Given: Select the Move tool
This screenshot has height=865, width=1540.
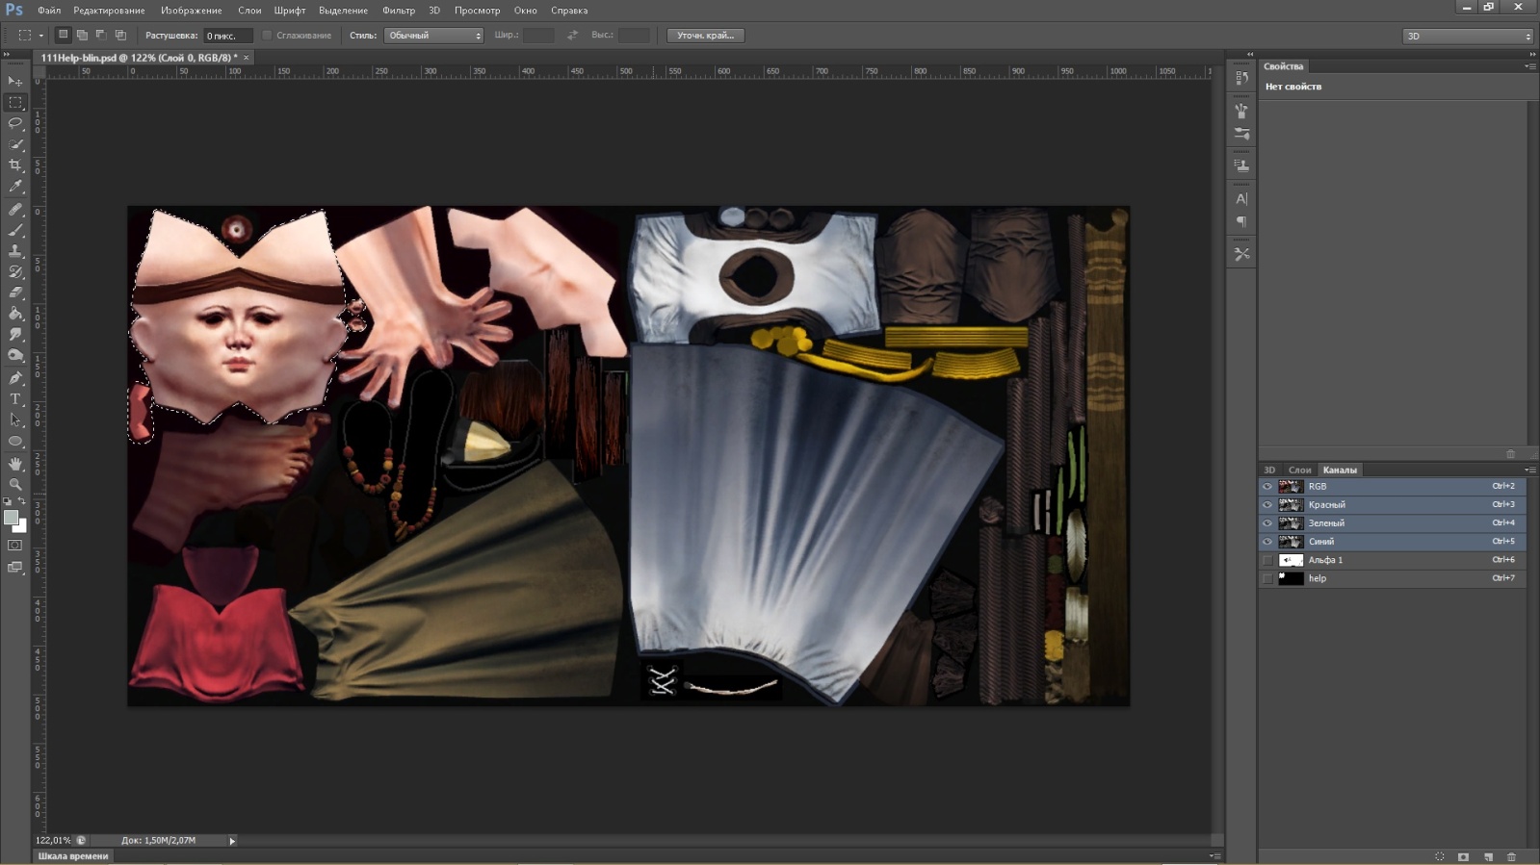Looking at the screenshot, I should (15, 81).
